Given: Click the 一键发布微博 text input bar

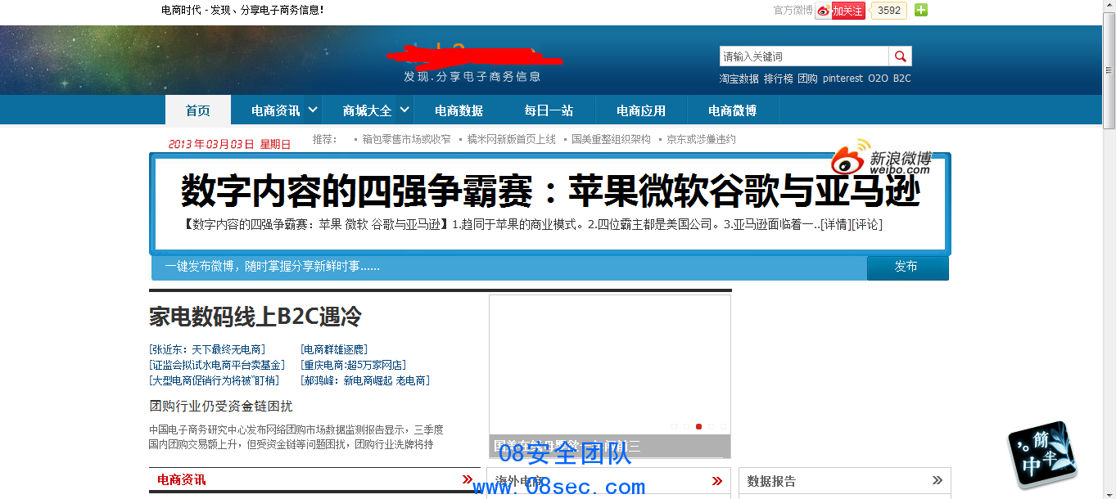Looking at the screenshot, I should (x=509, y=267).
